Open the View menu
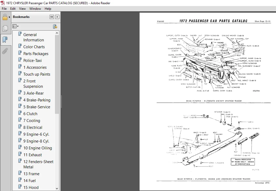Image resolution: width=276 pixels, height=191 pixels. (22, 9)
